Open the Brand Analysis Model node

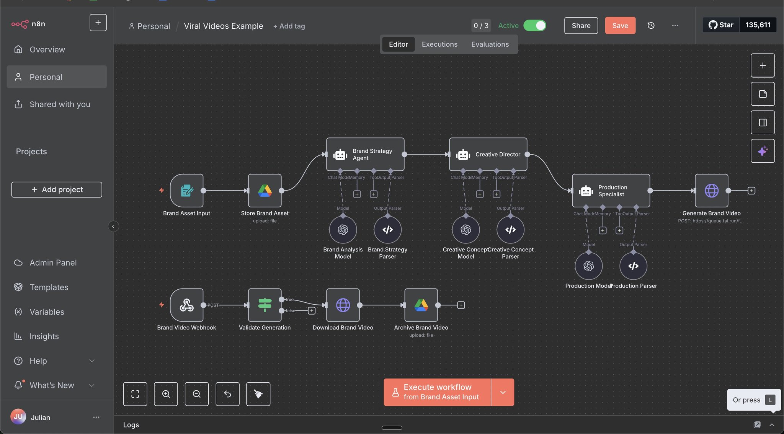coord(343,230)
